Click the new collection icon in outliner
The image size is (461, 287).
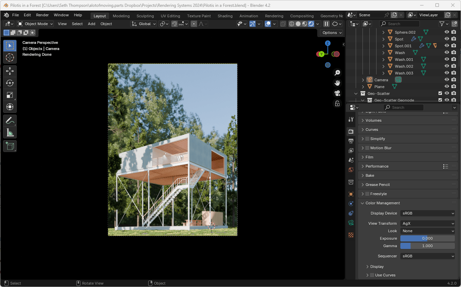tap(455, 24)
